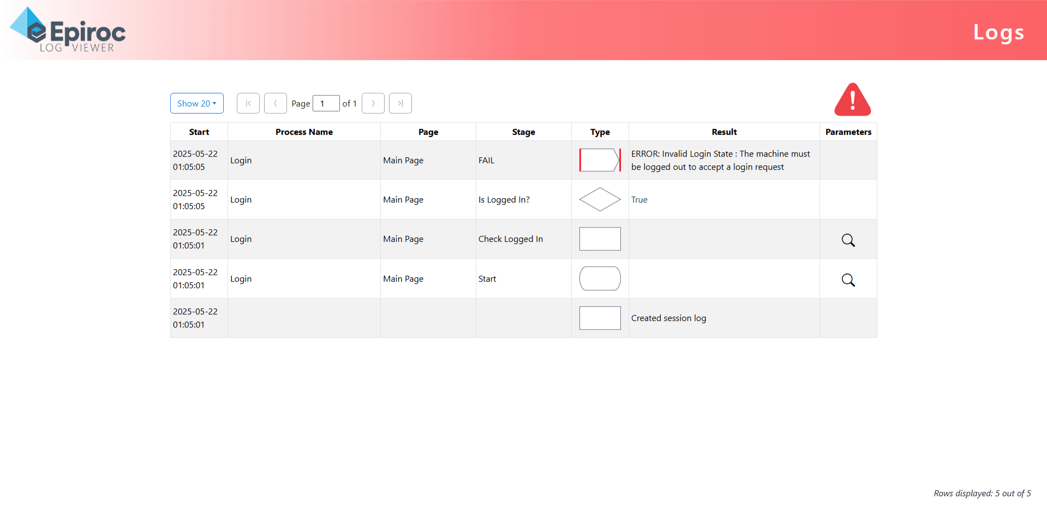Click the rounded Start stage type icon
This screenshot has height=506, width=1047.
(600, 279)
